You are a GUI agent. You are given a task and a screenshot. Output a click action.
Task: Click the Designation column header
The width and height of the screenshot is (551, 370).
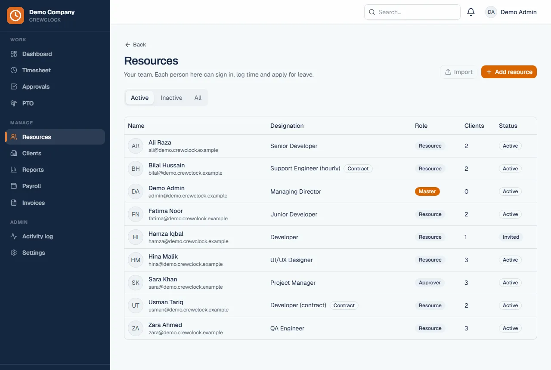click(x=287, y=126)
